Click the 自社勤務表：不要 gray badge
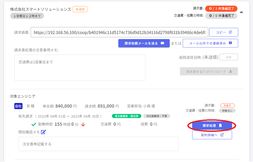Viewport: 253px width, 162px height. [157, 116]
